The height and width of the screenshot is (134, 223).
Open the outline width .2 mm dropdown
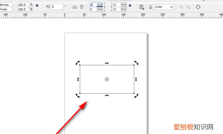tap(171, 7)
